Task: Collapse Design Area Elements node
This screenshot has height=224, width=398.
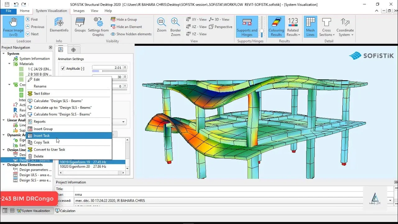Action: (3, 165)
